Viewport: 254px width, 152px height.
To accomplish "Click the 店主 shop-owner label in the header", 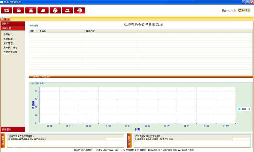I will coord(229,10).
